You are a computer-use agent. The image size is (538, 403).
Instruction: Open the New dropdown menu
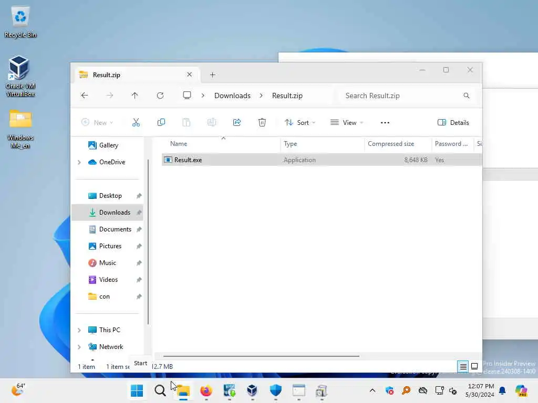click(x=97, y=123)
